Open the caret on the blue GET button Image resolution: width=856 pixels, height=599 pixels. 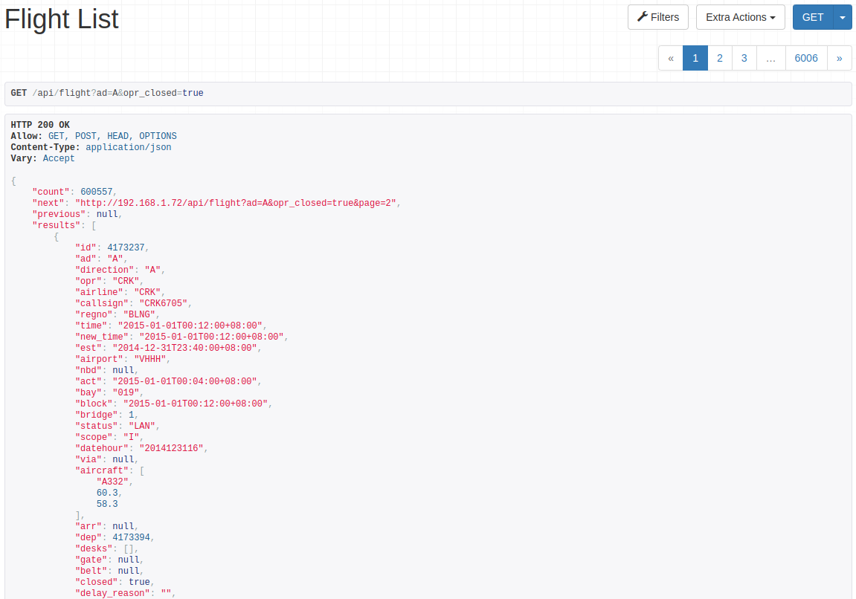click(844, 16)
